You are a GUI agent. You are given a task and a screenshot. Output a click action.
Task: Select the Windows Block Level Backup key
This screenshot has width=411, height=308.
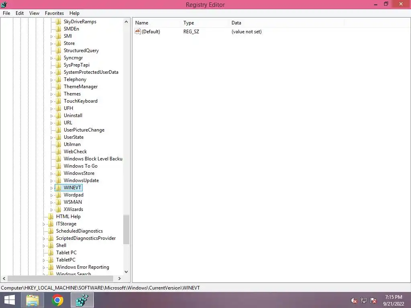[93, 159]
